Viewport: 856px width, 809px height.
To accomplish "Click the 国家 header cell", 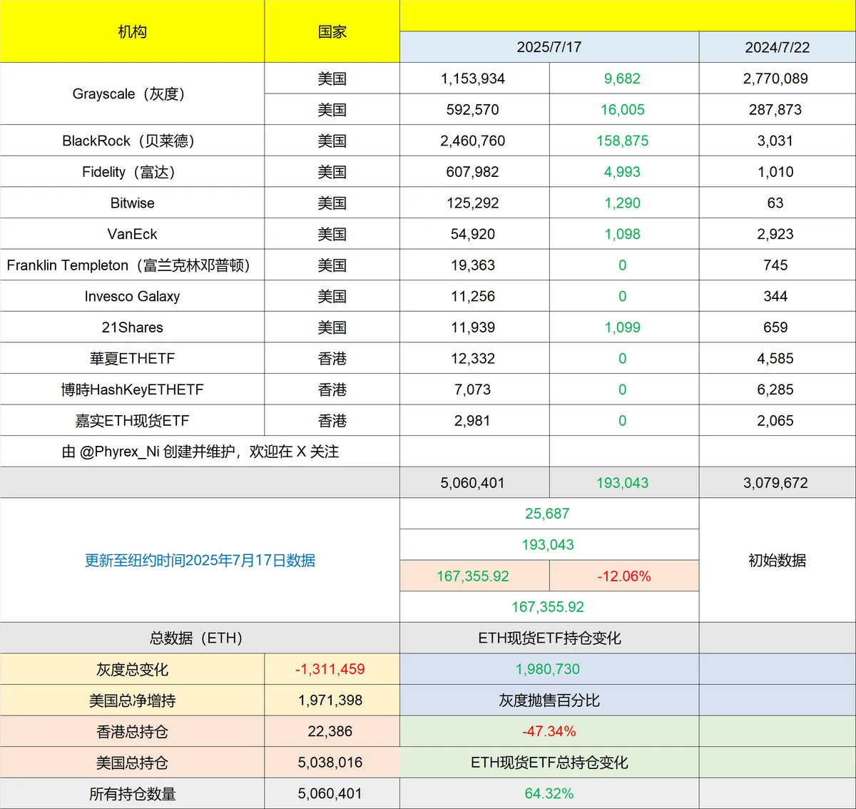I will (x=332, y=31).
